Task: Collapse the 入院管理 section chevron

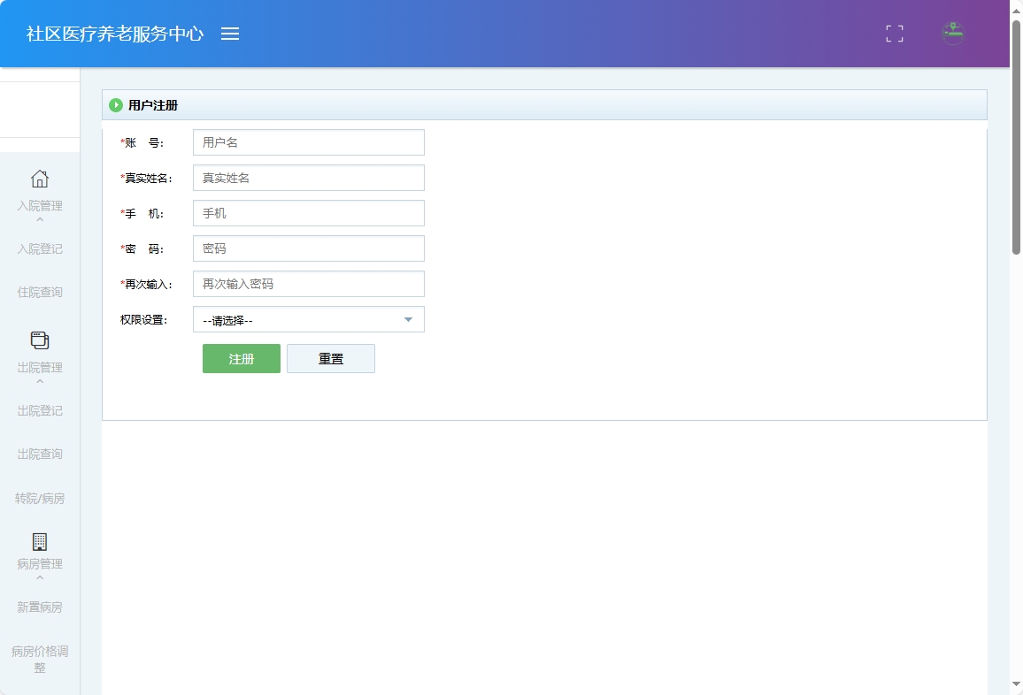Action: pos(40,219)
